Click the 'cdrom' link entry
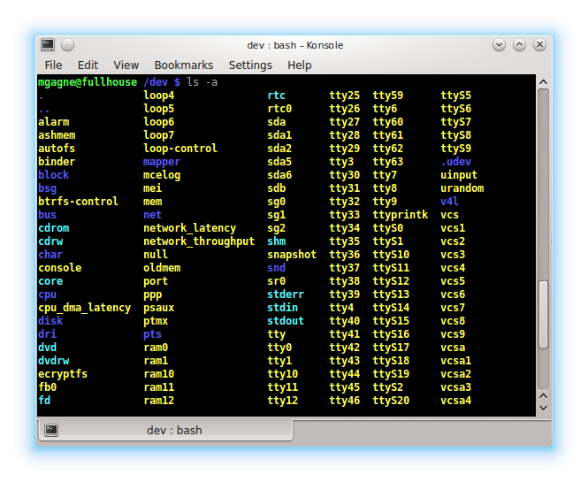Image resolution: width=588 pixels, height=482 pixels. pyautogui.click(x=53, y=228)
